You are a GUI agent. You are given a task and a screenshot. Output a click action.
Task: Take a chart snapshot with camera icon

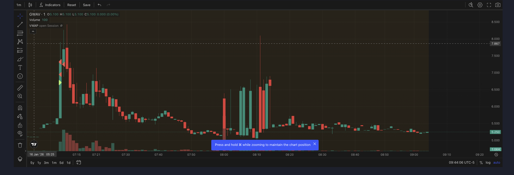coord(498,5)
